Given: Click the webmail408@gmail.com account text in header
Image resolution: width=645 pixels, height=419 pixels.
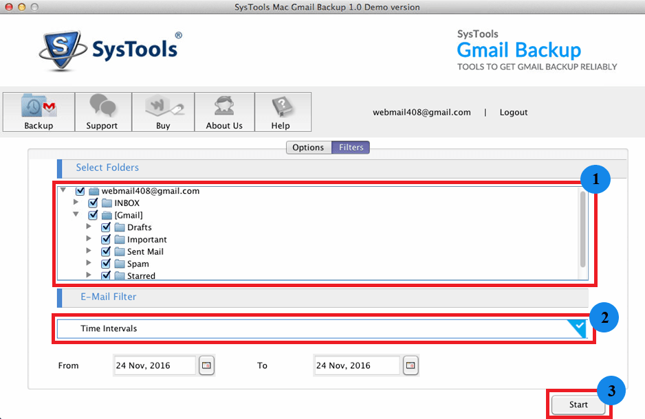Looking at the screenshot, I should click(422, 112).
